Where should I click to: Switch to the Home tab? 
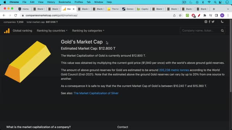[x=24, y=9]
